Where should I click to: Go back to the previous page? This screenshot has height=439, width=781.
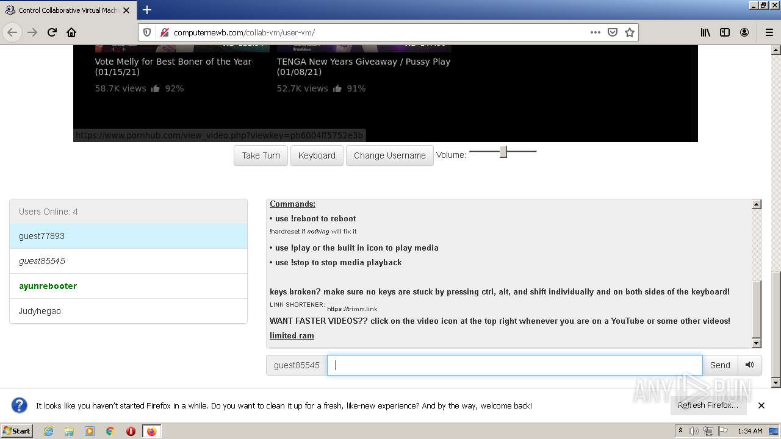[x=12, y=32]
